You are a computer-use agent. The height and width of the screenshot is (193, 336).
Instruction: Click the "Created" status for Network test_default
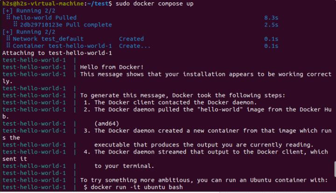coord(131,39)
